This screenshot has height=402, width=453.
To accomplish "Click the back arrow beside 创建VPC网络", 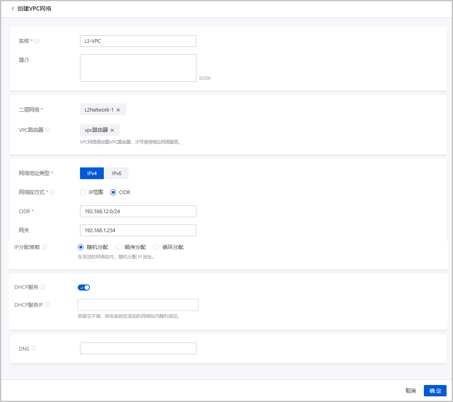I will (12, 8).
